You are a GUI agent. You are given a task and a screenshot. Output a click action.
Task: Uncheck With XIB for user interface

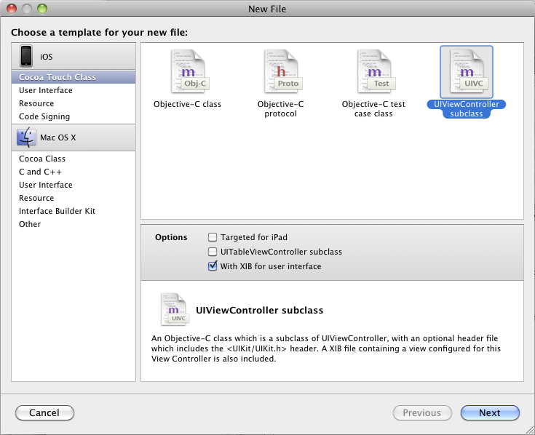(213, 266)
